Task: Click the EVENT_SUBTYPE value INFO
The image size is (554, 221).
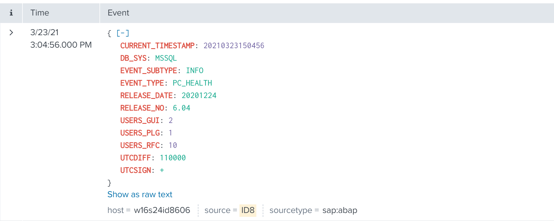Action: [195, 71]
